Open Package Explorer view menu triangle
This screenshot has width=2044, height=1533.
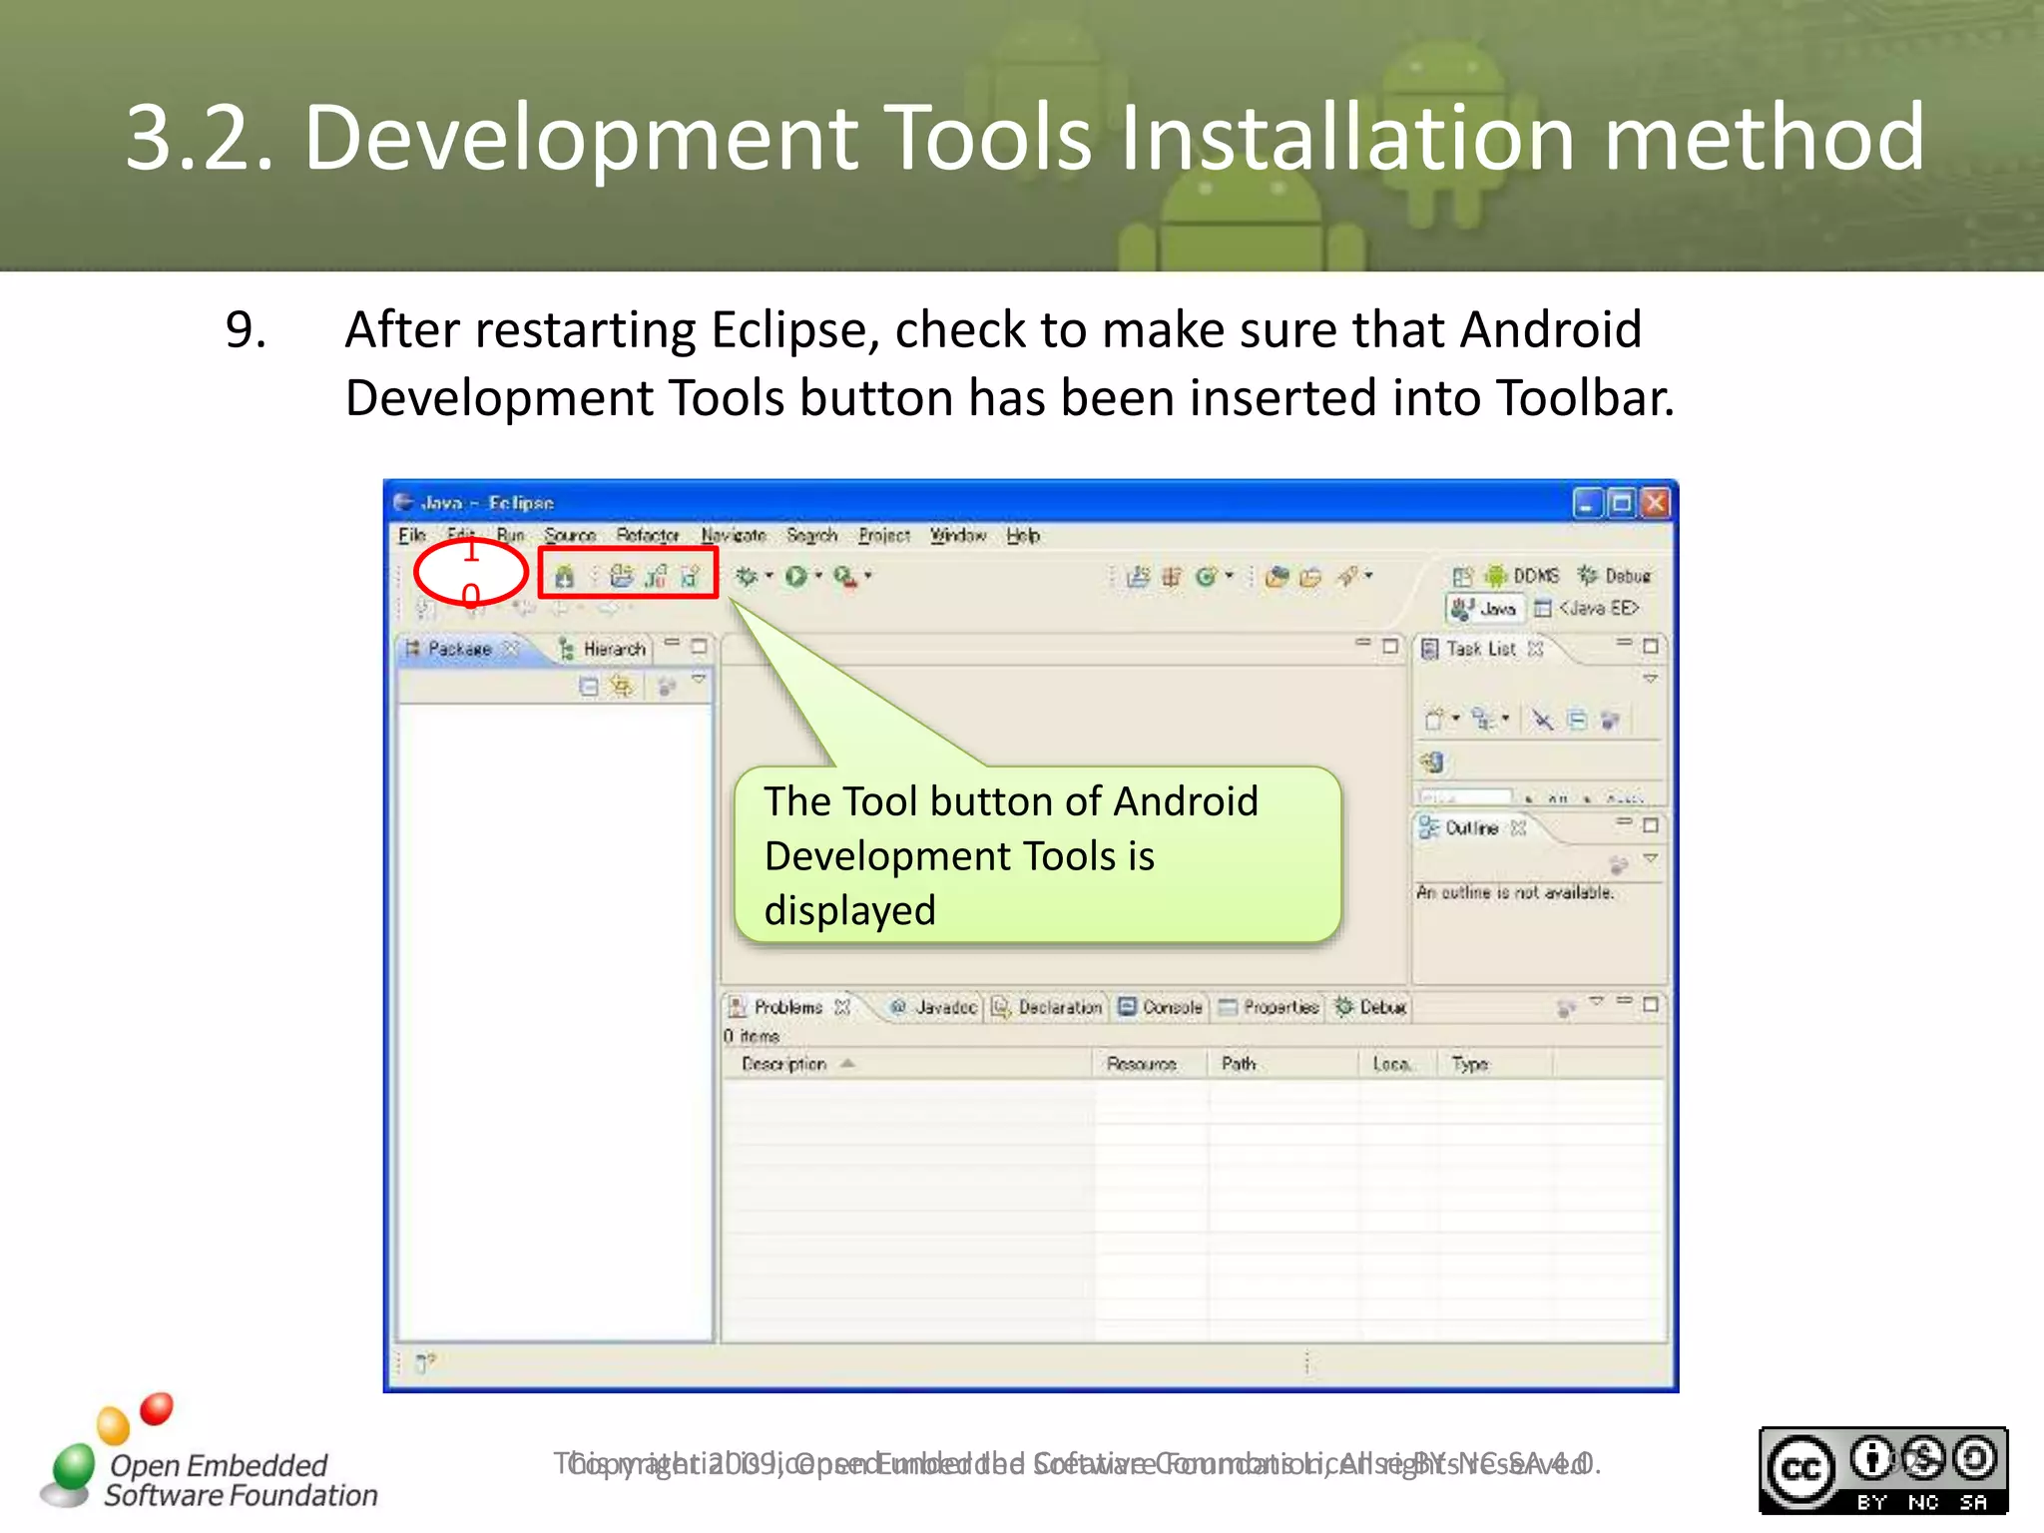(699, 679)
